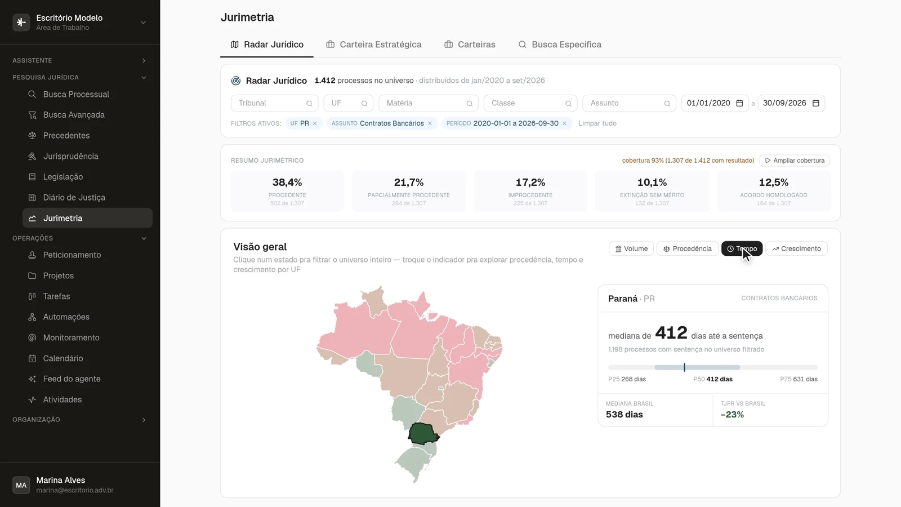This screenshot has height=507, width=901.
Task: Collapse the Pesquisa Jurídica section
Action: (x=80, y=77)
